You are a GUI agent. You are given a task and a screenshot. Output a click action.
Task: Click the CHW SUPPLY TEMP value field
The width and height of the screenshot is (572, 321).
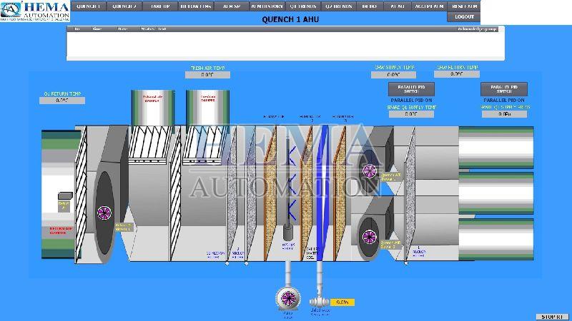pyautogui.click(x=393, y=75)
